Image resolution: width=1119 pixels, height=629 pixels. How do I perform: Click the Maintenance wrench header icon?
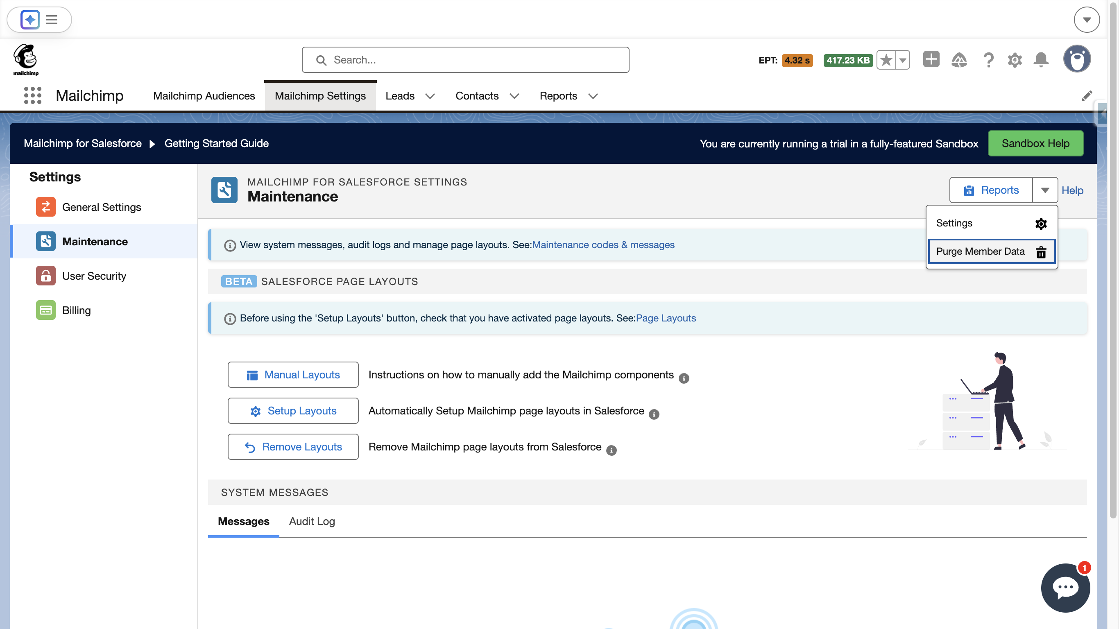(x=224, y=190)
